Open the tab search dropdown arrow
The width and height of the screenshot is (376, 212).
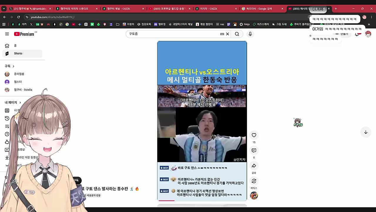(4, 9)
